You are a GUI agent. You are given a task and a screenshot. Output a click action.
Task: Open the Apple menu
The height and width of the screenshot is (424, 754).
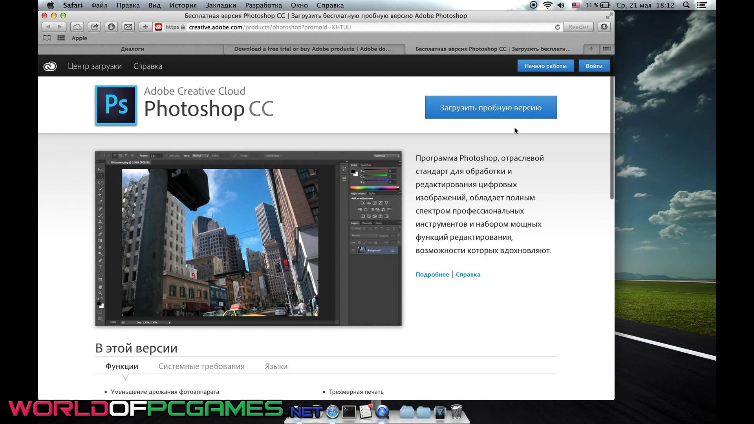click(50, 5)
